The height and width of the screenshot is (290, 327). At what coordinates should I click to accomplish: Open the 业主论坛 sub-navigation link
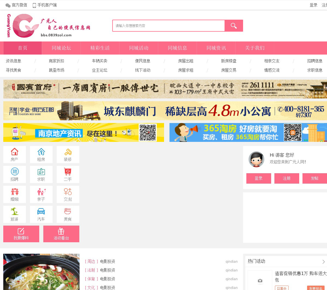(x=99, y=70)
